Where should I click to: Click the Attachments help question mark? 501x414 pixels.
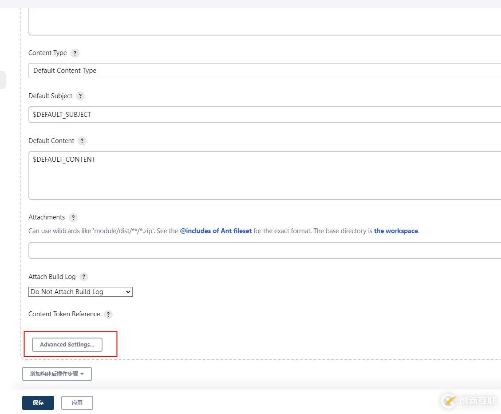(x=73, y=218)
